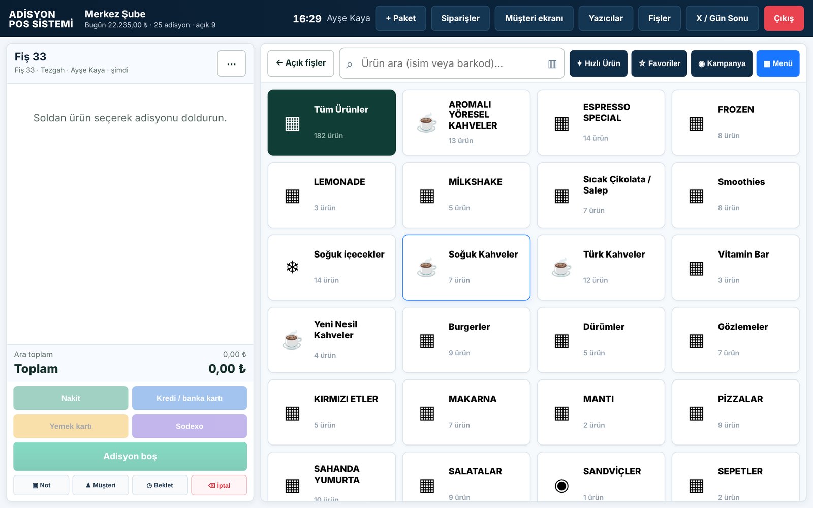
Task: Go back to Açık fişler
Action: (301, 63)
